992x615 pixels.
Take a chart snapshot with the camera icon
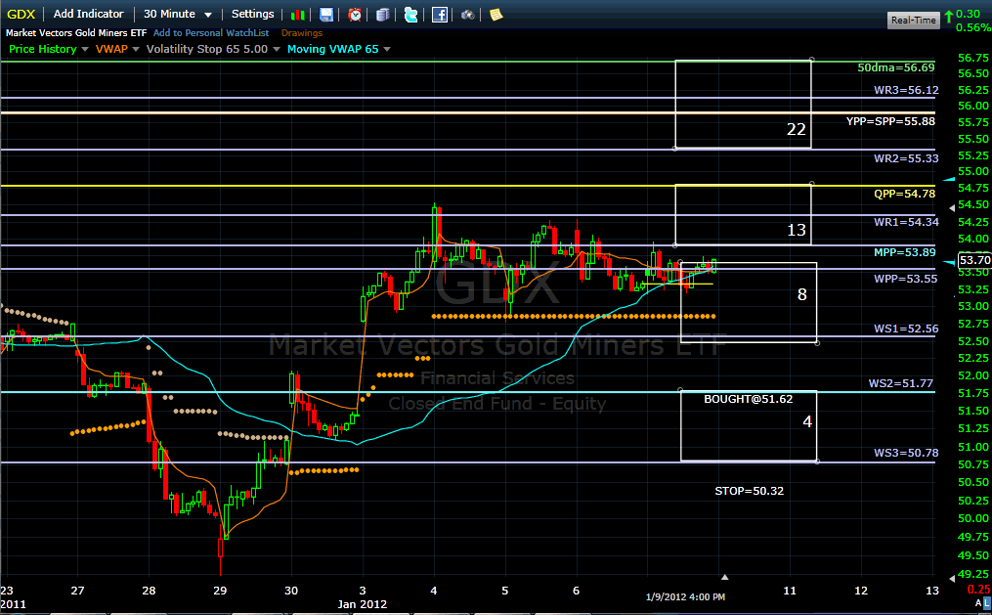coord(467,15)
